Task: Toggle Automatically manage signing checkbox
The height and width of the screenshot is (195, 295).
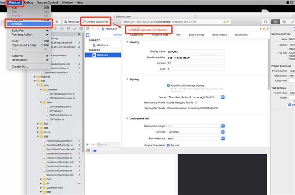Action: click(x=168, y=86)
